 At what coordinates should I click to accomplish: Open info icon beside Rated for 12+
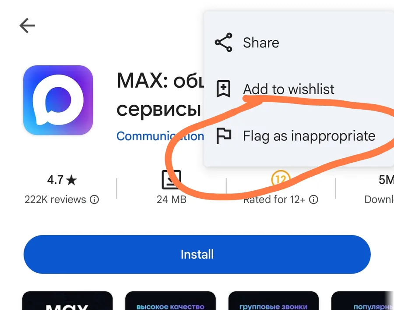[313, 200]
